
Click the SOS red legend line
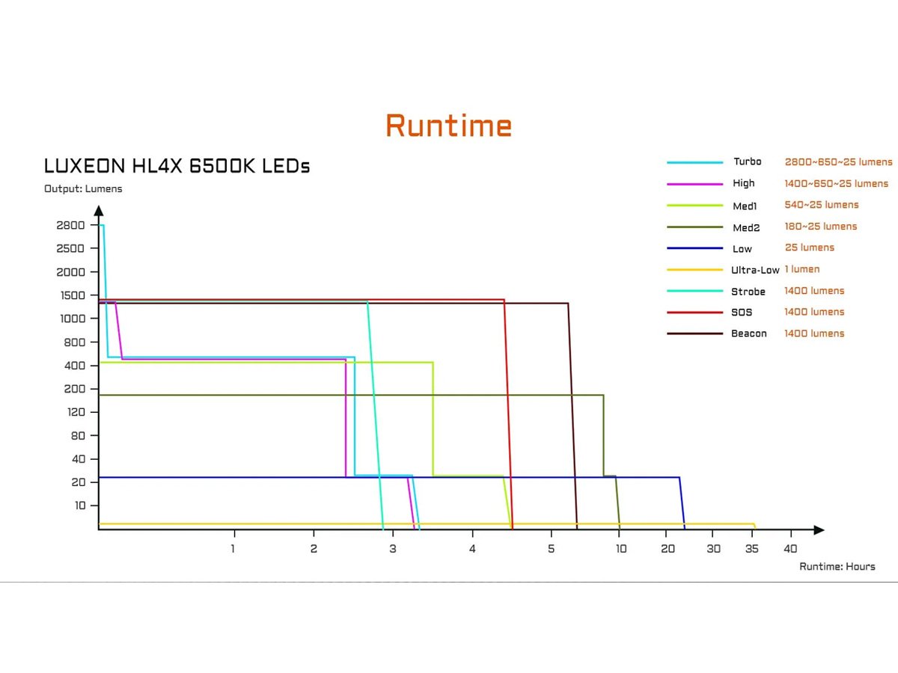[x=694, y=313]
